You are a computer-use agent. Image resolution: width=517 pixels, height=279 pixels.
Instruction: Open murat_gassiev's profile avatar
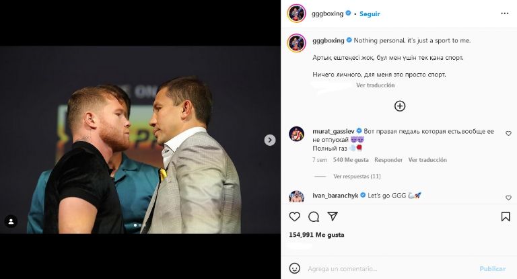pos(296,134)
